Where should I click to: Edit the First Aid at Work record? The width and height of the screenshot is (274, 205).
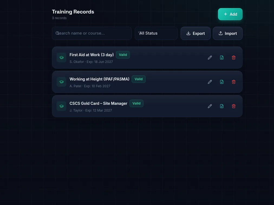[210, 58]
